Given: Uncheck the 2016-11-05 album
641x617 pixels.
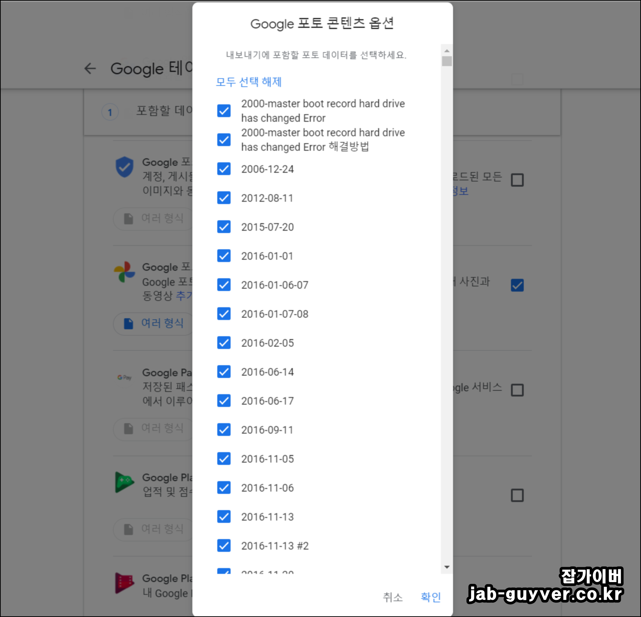Looking at the screenshot, I should click(x=224, y=459).
